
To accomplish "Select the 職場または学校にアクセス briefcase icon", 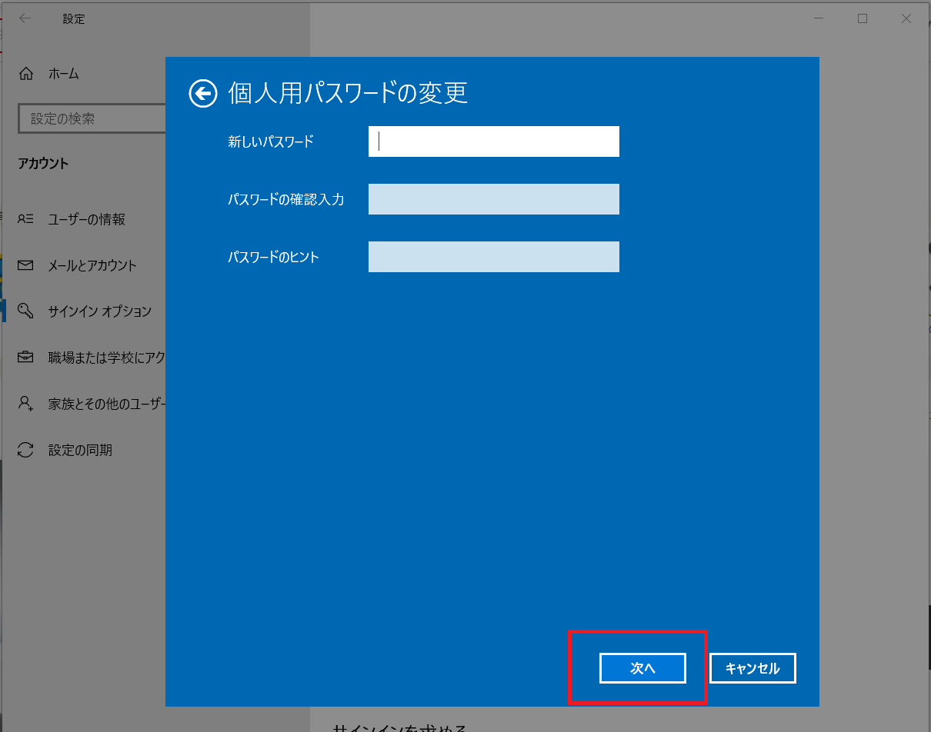I will click(x=25, y=358).
